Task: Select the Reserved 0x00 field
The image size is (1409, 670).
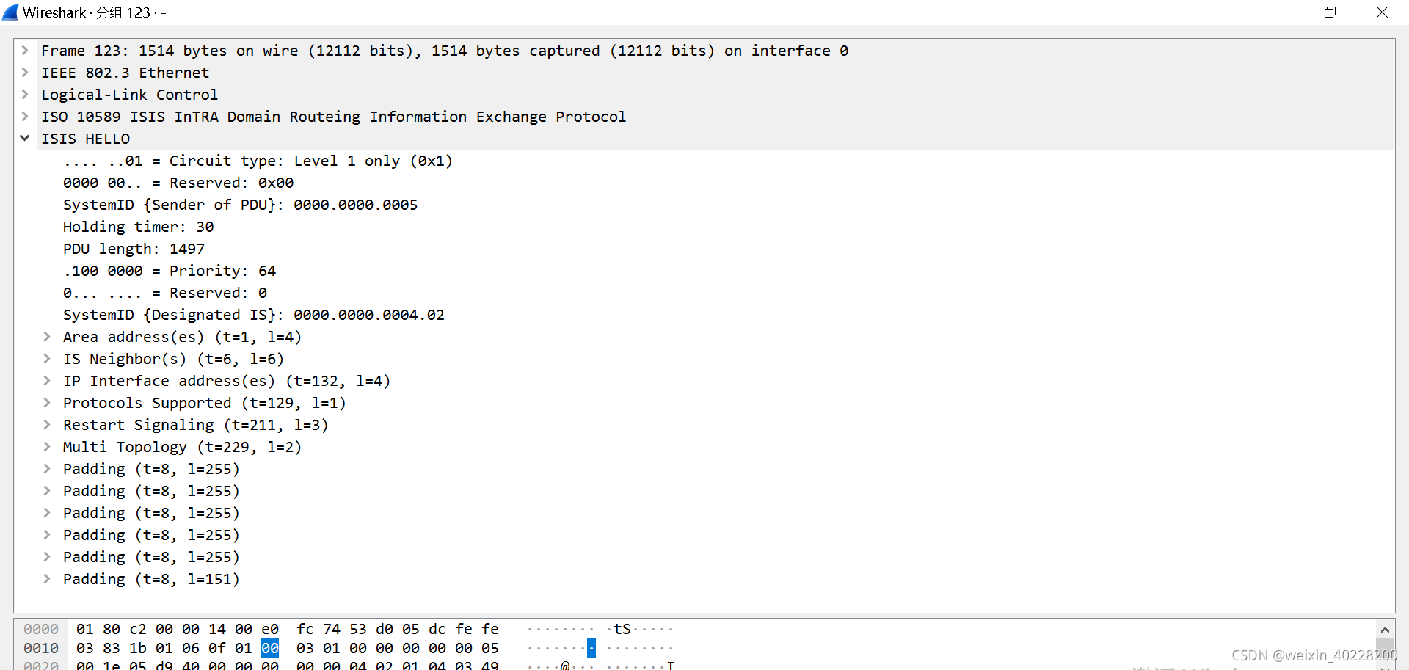Action: (x=178, y=183)
